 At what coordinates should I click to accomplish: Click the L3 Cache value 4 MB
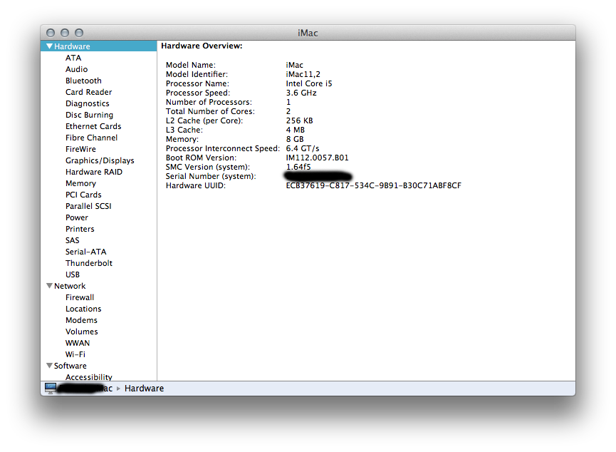(295, 130)
